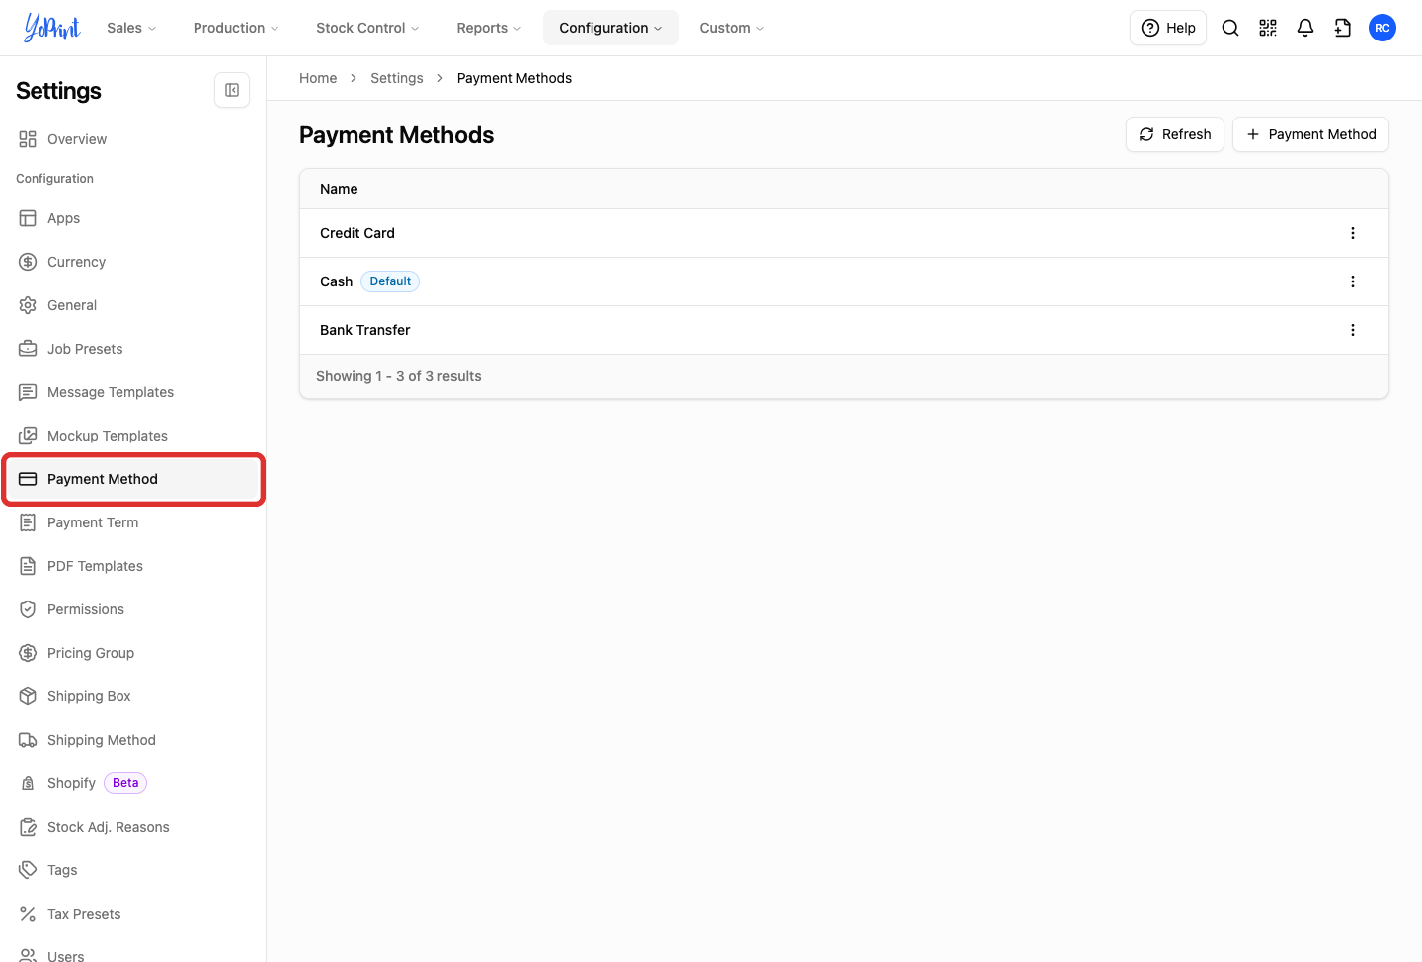Viewport: 1422px width, 962px height.
Task: Open Bank Transfer row options menu
Action: pyautogui.click(x=1353, y=330)
